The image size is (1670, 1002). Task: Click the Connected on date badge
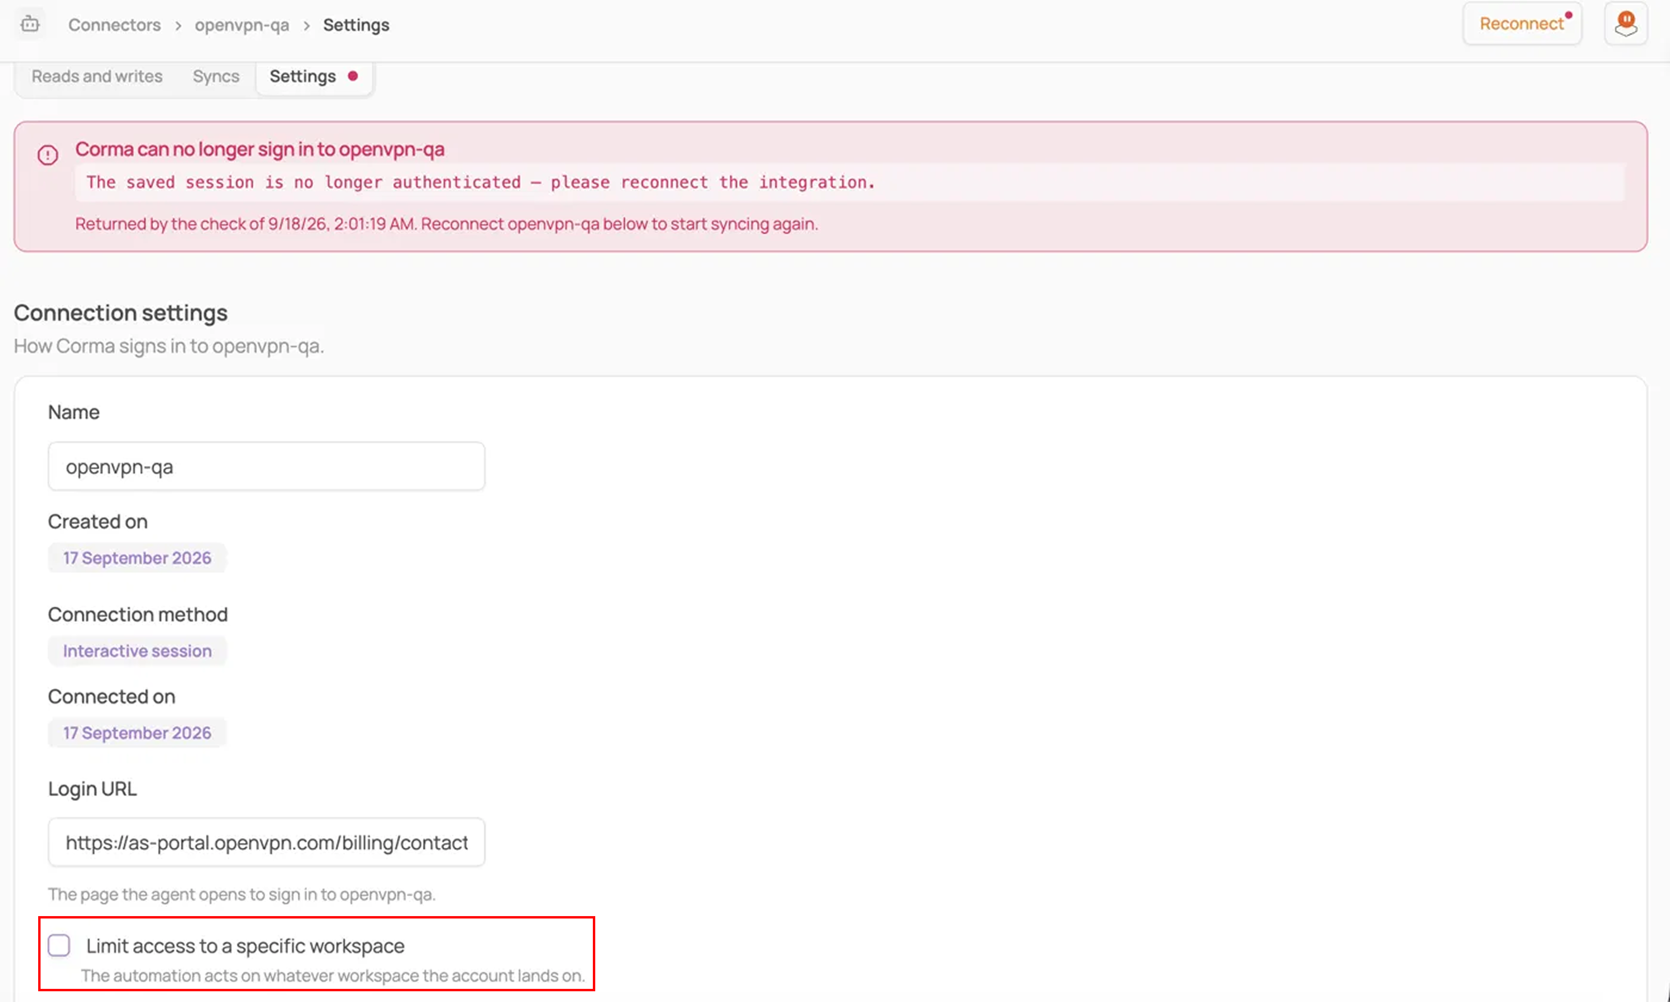coord(137,732)
